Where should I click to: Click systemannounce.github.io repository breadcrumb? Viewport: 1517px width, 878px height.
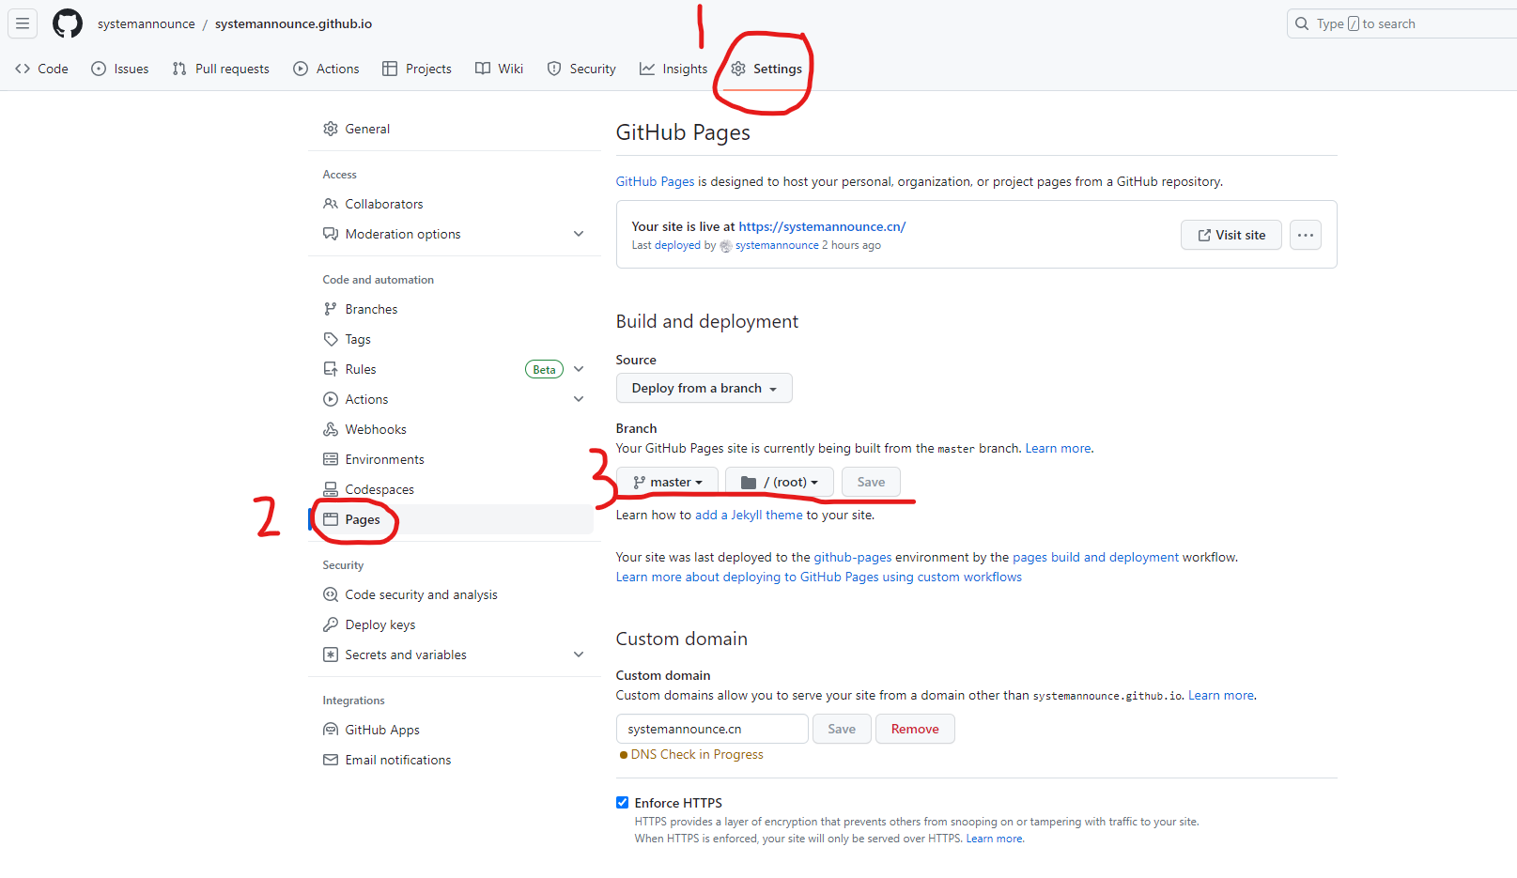tap(293, 23)
